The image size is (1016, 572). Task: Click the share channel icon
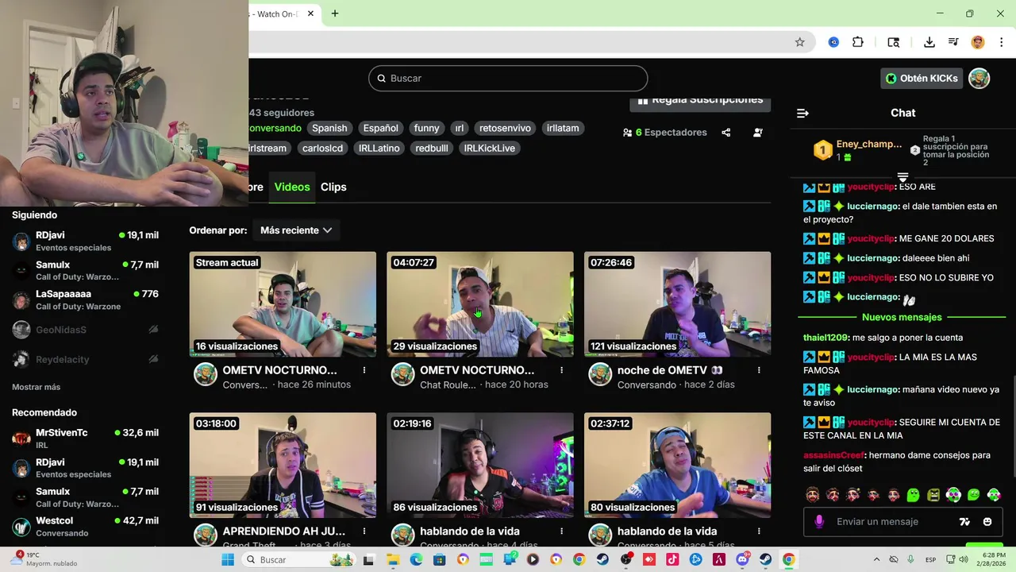point(725,133)
